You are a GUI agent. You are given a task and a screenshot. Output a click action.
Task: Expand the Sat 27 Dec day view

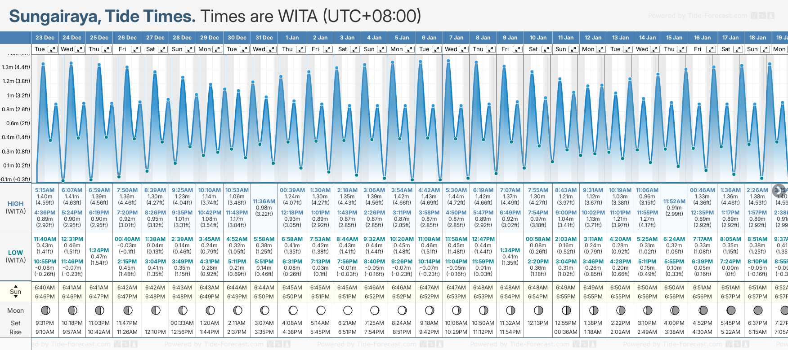[x=163, y=49]
